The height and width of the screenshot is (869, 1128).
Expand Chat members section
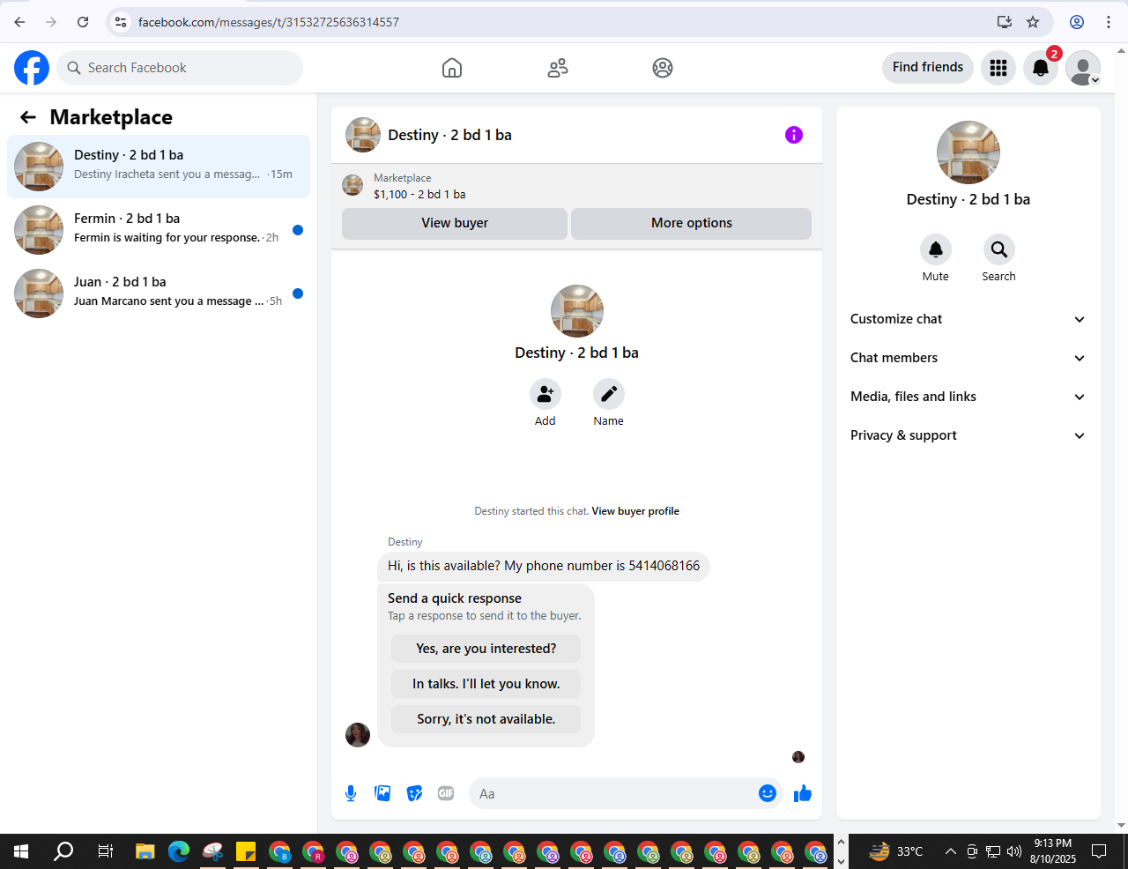pyautogui.click(x=968, y=358)
